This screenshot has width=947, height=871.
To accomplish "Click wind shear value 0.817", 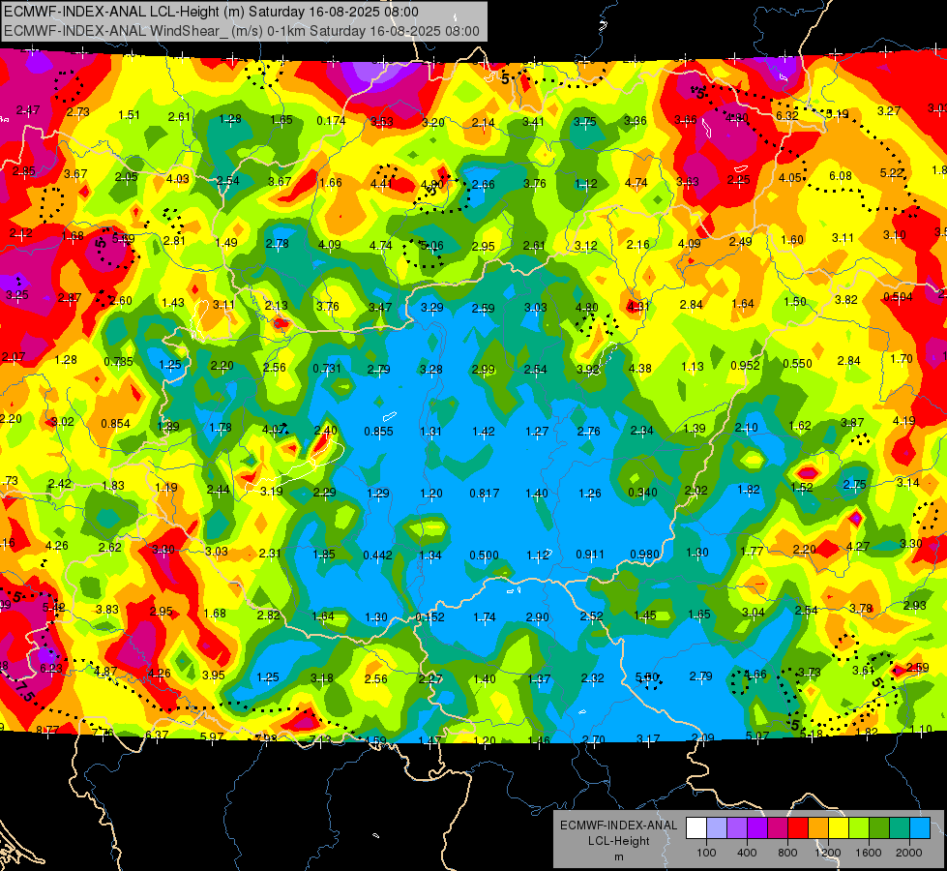I will click(485, 494).
